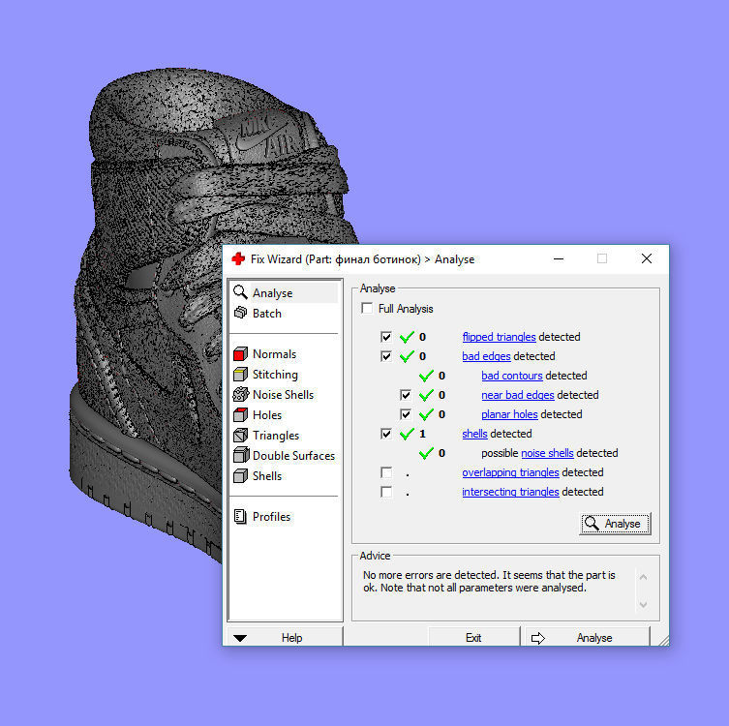Uncheck the bad edges checkbox
Image resolution: width=729 pixels, height=726 pixels.
click(386, 356)
